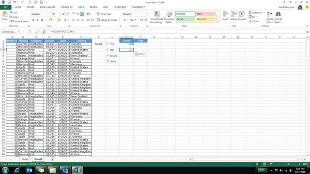Image resolution: width=310 pixels, height=174 pixels.
Task: Open the FILE tab
Action: (x=5, y=7)
